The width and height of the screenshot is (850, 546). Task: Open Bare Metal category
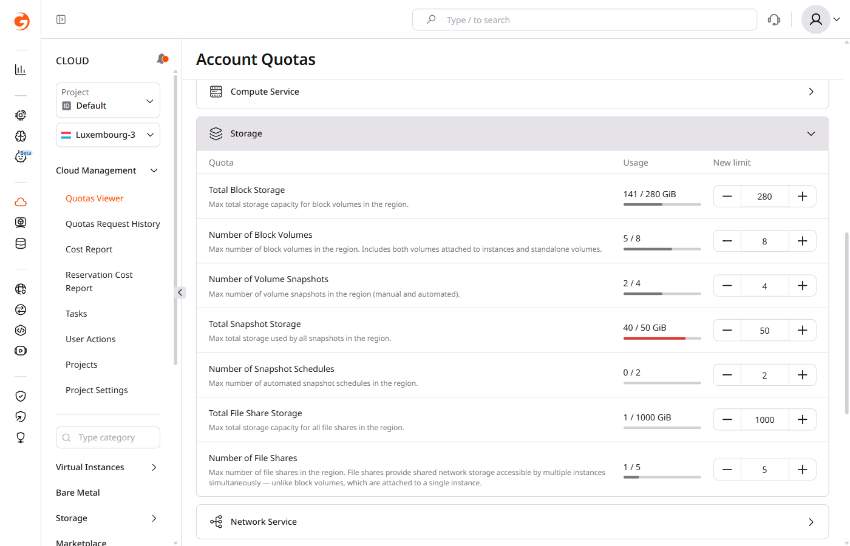tap(78, 493)
